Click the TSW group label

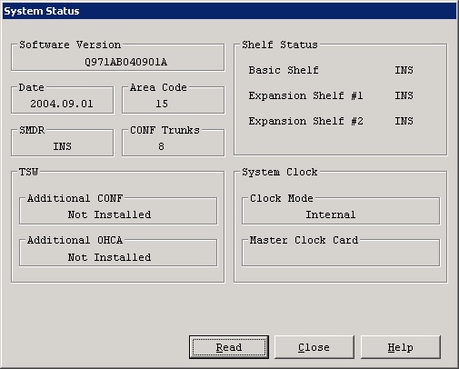(28, 172)
